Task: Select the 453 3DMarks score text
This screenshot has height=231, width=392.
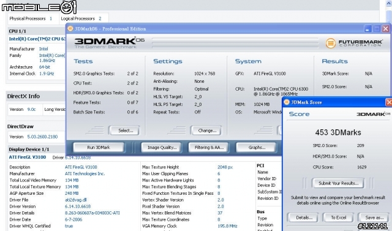Action: point(338,132)
